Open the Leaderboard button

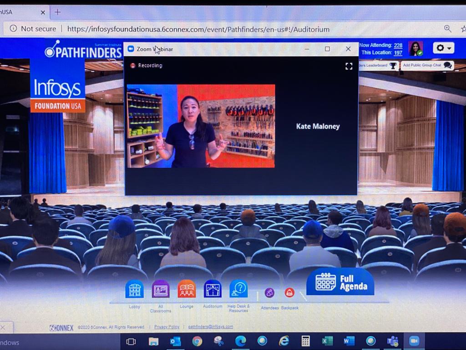pyautogui.click(x=378, y=66)
